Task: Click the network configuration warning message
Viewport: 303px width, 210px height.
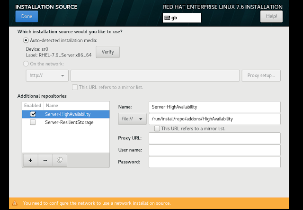Action: (x=97, y=203)
